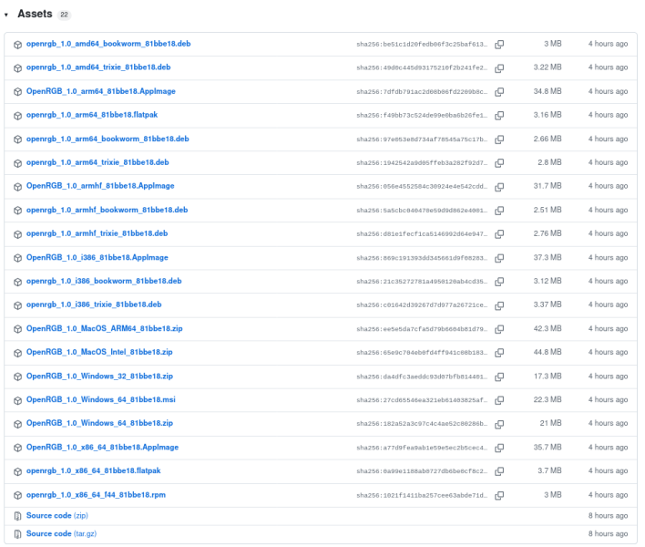Collapse the Assets section triangle

pyautogui.click(x=6, y=15)
